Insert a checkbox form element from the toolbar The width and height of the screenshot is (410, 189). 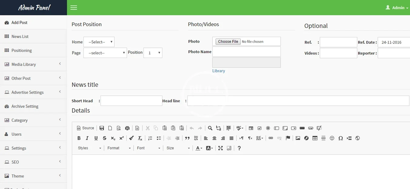[x=259, y=128]
